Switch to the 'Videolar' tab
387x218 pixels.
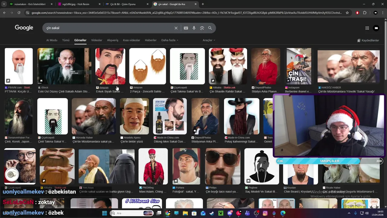pos(97,40)
